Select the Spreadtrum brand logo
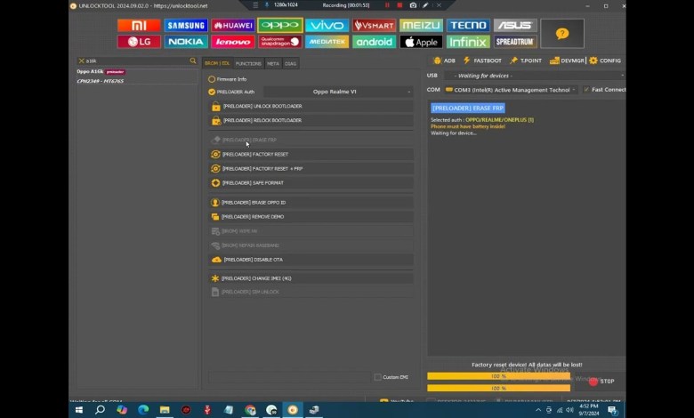This screenshot has height=418, width=694. [515, 42]
